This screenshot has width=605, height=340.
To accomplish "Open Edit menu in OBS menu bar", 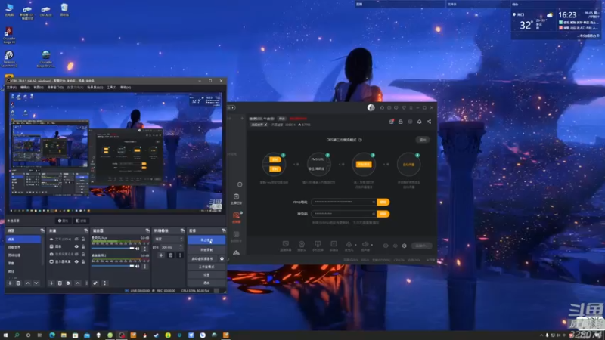I will (25, 88).
